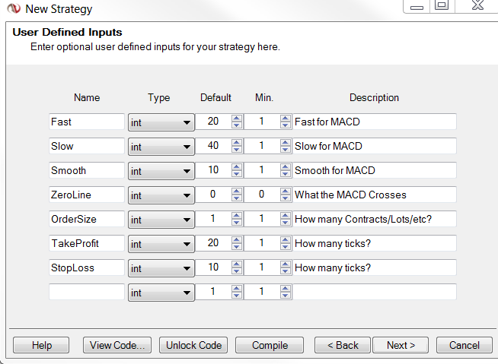This screenshot has height=364, width=498.
Task: Edit the OrderSize description field
Action: click(374, 219)
